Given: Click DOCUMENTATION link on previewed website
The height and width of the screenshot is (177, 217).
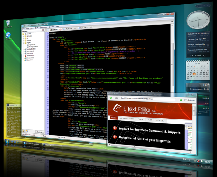Looking at the screenshot, I should [126, 119].
